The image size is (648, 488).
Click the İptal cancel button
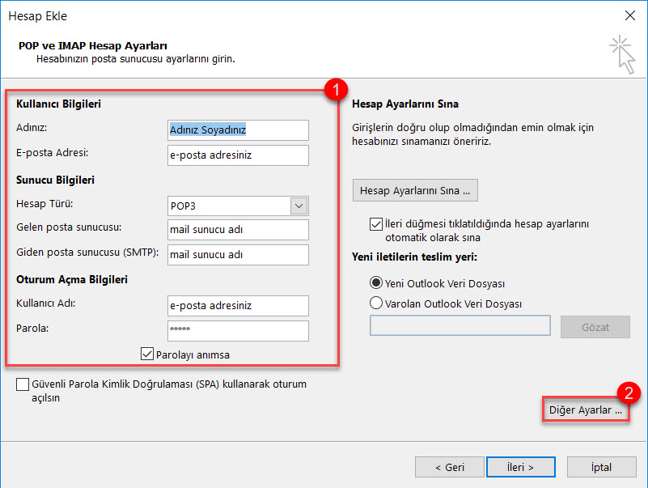(601, 467)
